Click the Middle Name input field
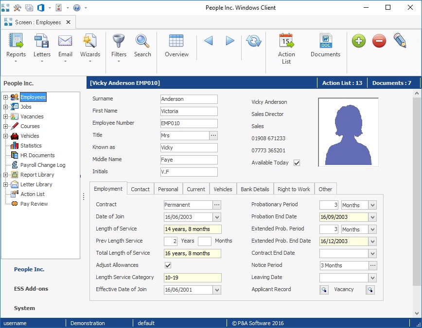422x328 pixels. [x=189, y=160]
